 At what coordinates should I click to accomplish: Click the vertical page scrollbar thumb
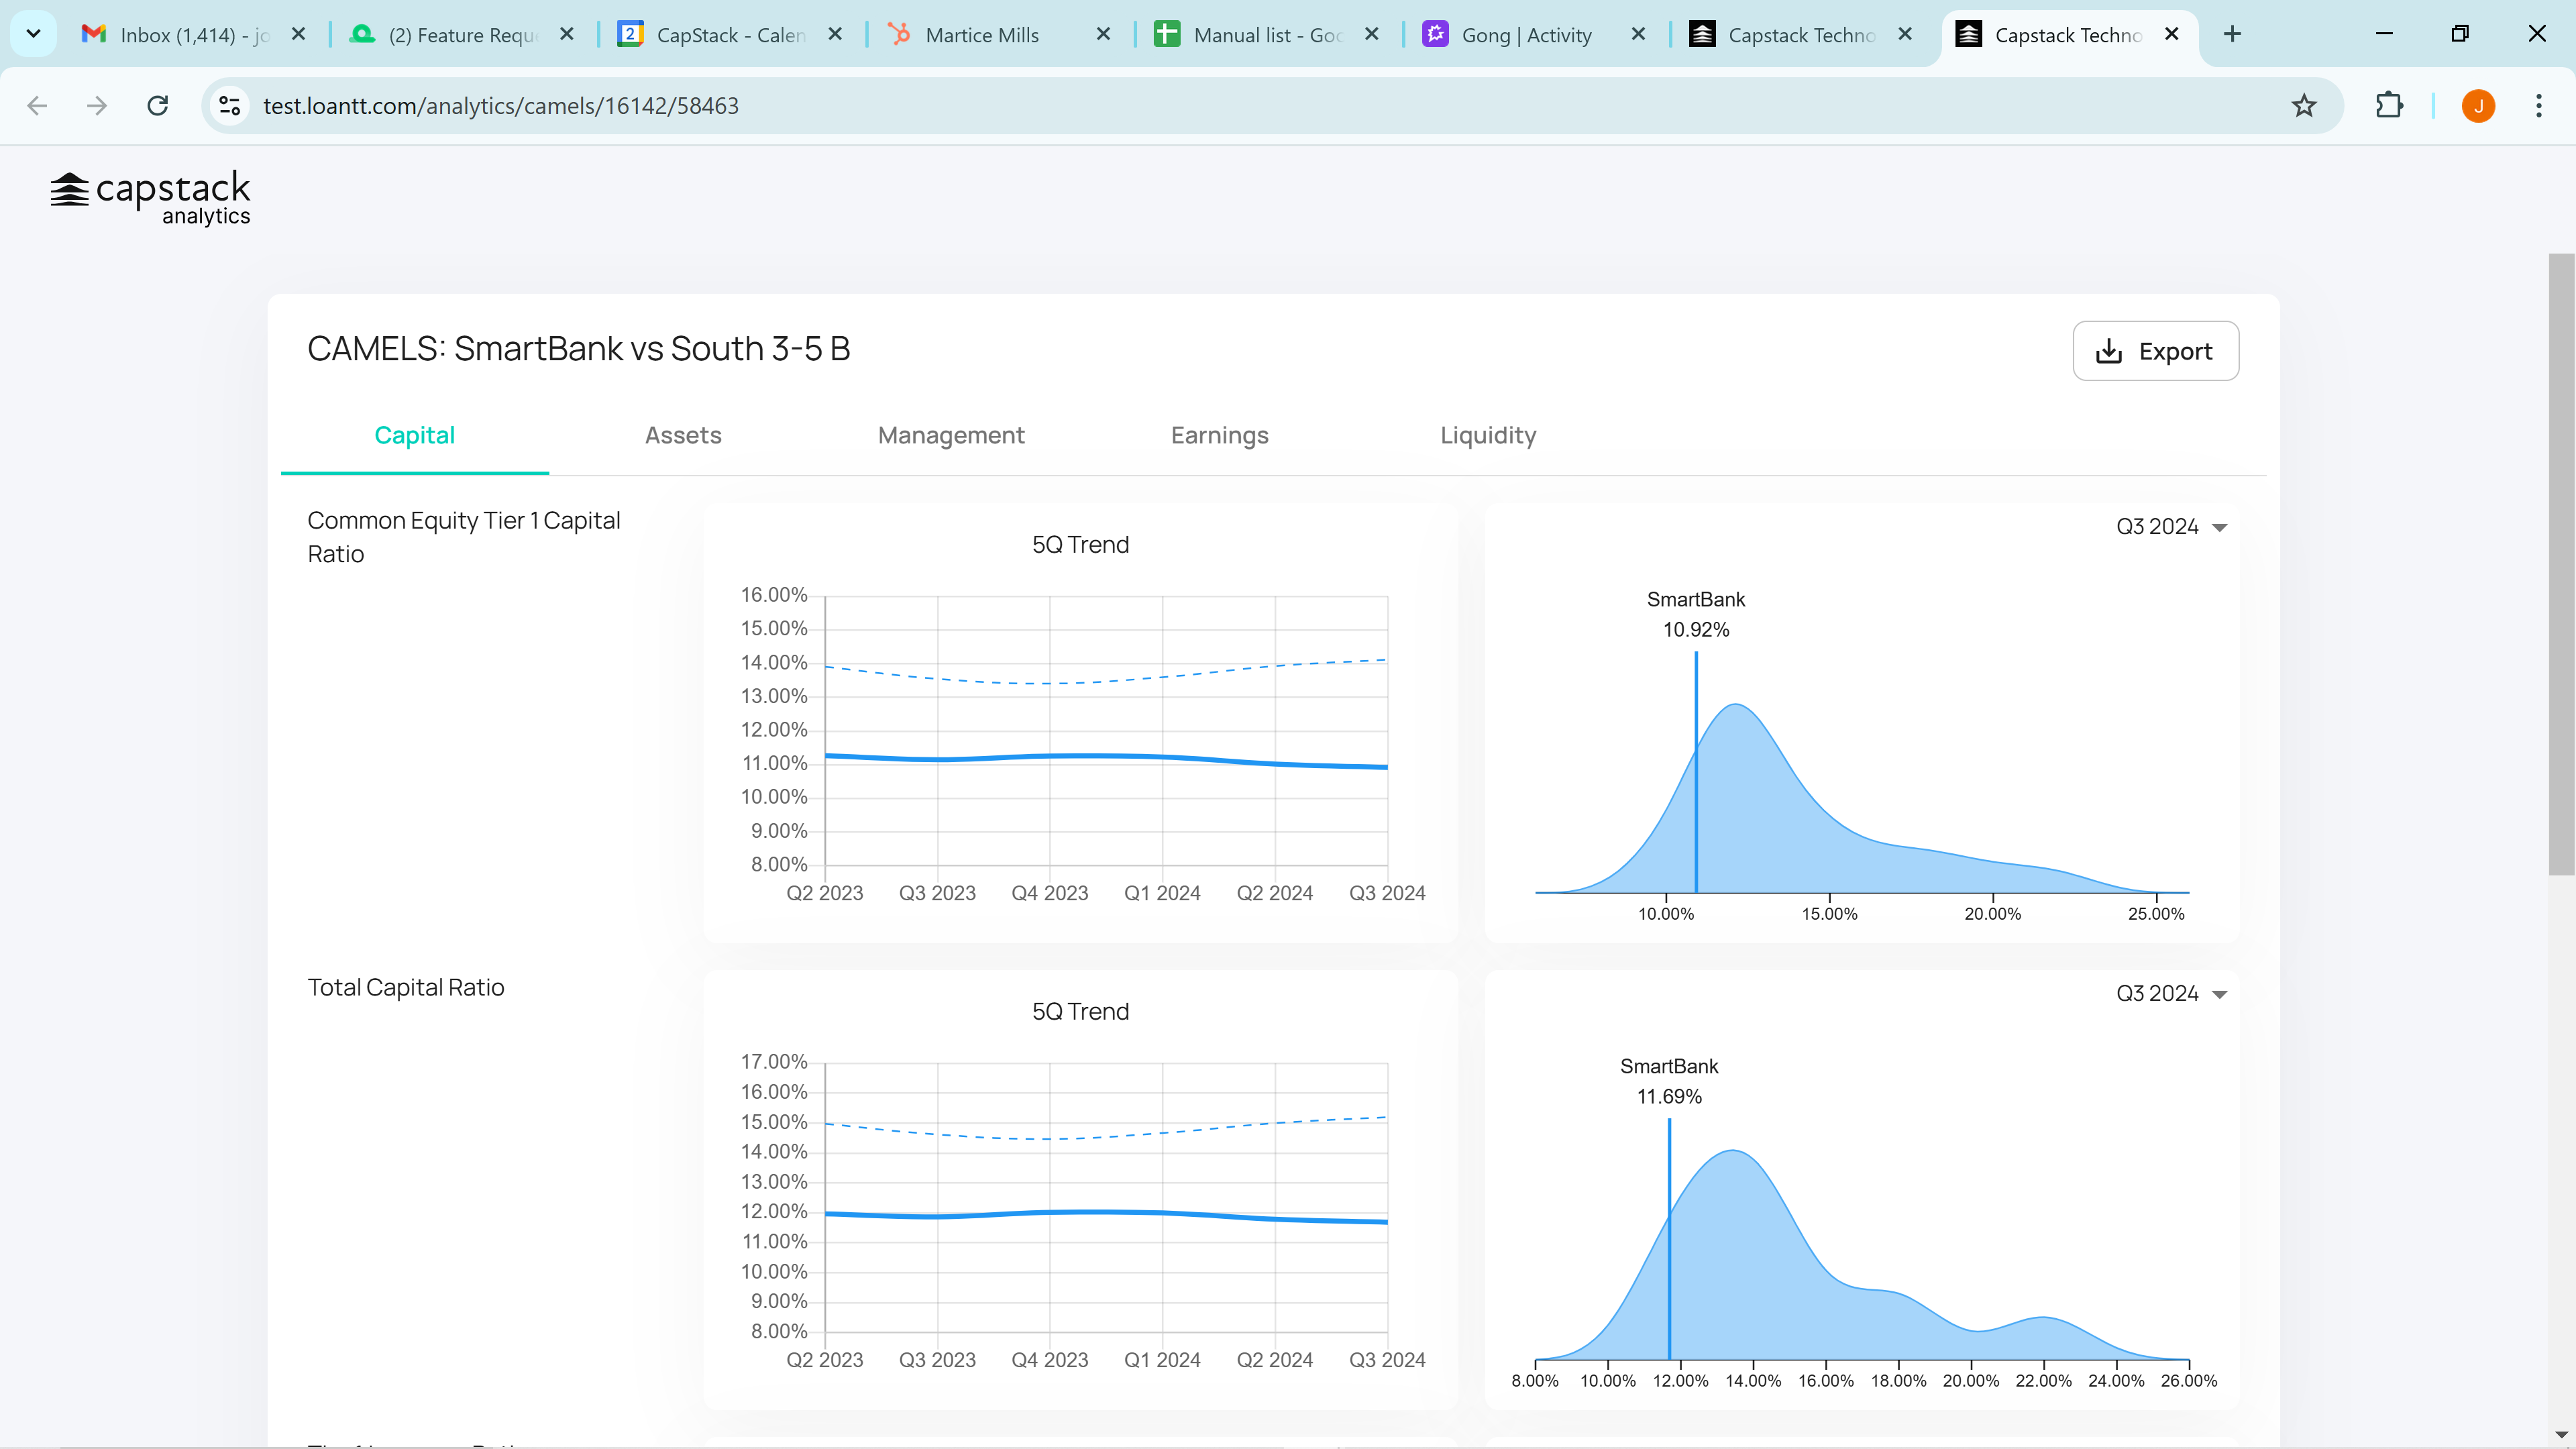point(2561,564)
